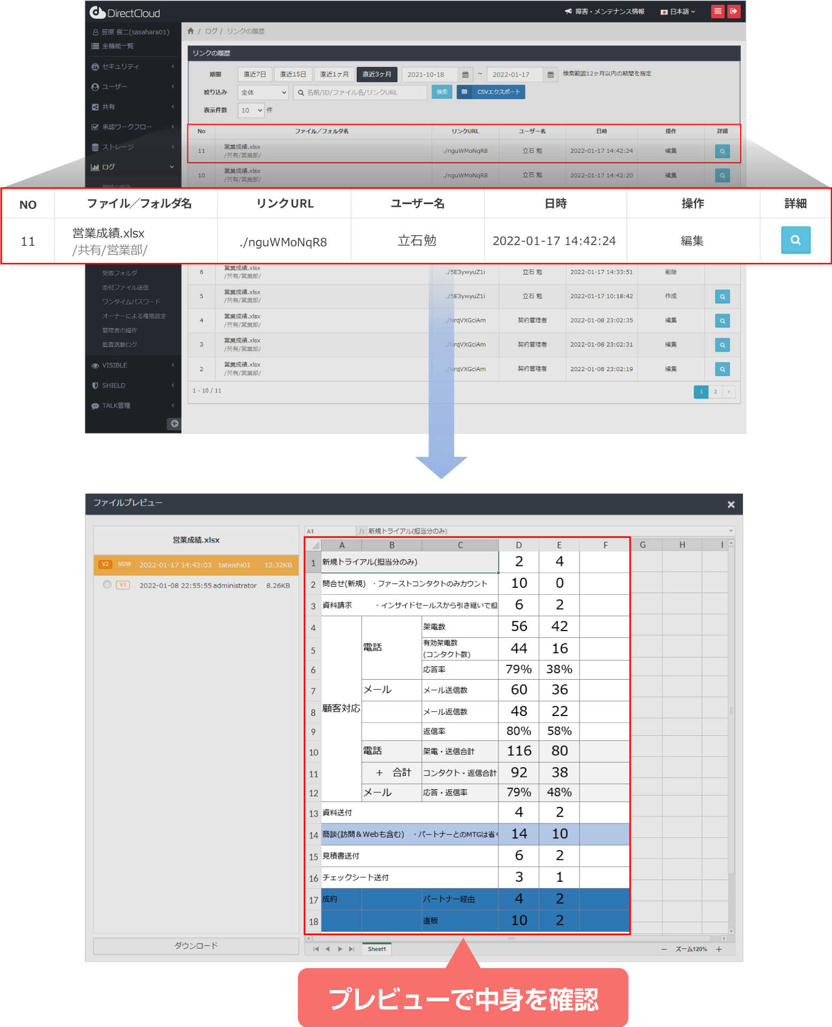Open 添付ファイル送信 log submenu item

point(125,287)
